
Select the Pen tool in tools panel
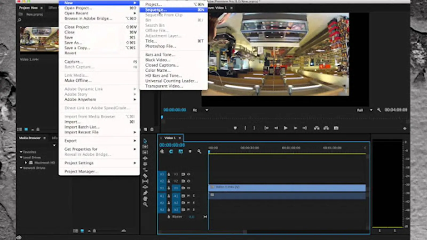pos(145,193)
